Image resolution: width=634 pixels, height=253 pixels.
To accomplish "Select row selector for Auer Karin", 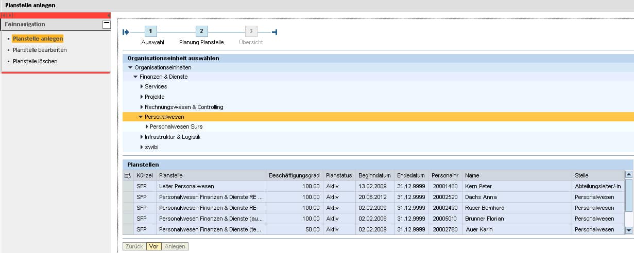I will click(x=128, y=229).
